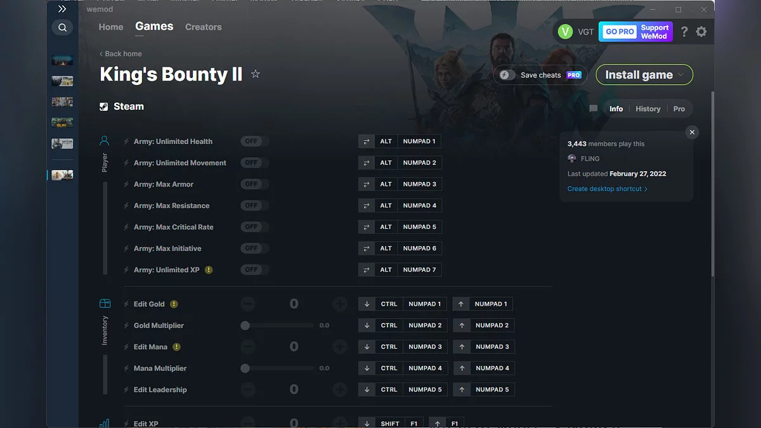Click the decrease minus button for Edit Leadership
This screenshot has width=761, height=428.
[x=248, y=389]
